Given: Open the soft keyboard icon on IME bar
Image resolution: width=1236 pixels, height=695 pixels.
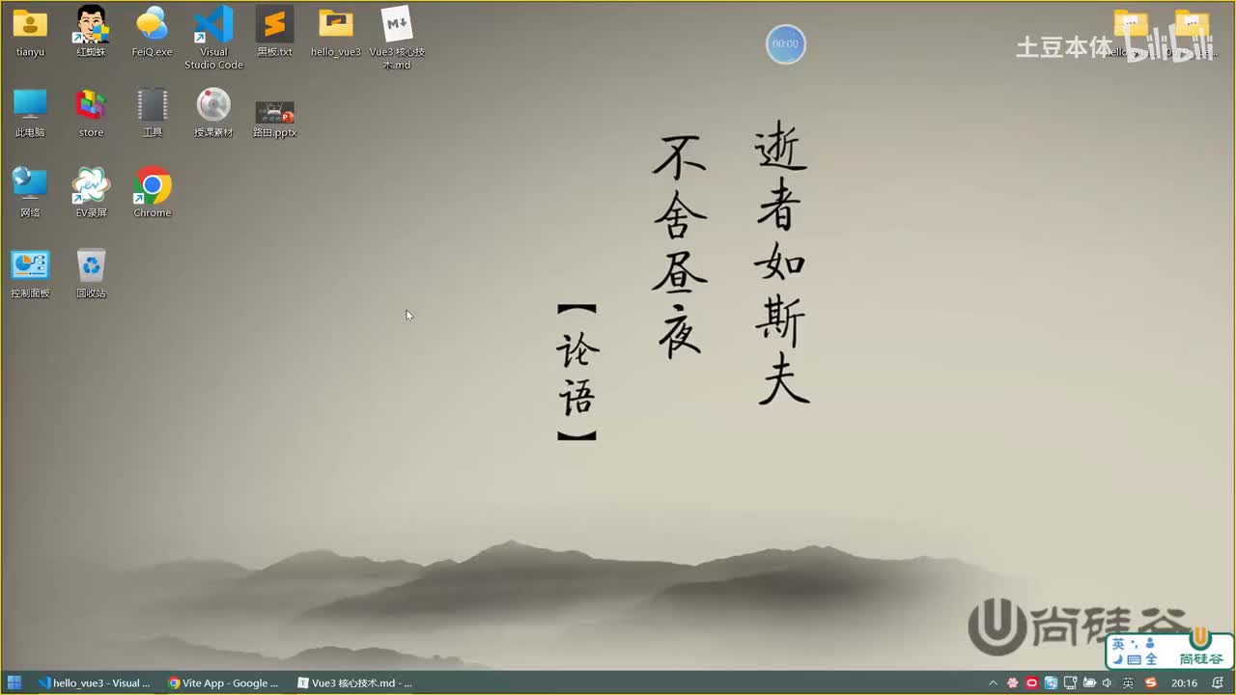Looking at the screenshot, I should pos(1134,660).
